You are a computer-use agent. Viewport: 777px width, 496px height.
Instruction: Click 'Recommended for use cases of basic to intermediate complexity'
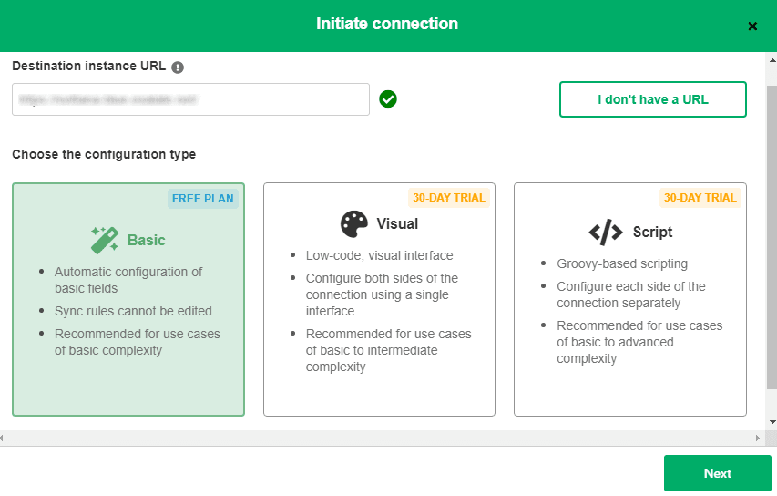[388, 350]
